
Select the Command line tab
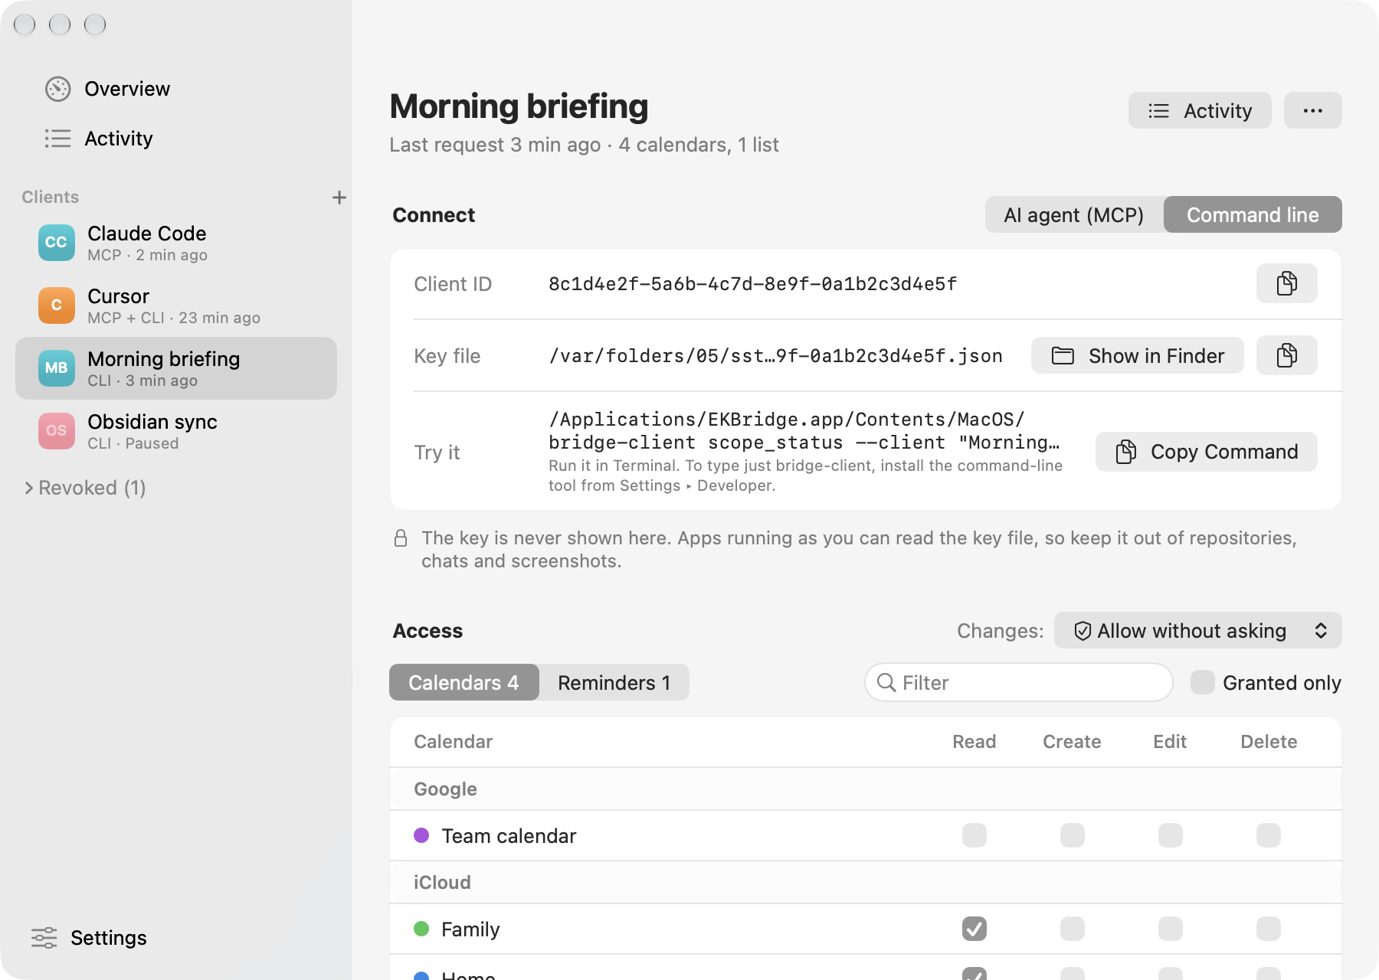click(1253, 214)
